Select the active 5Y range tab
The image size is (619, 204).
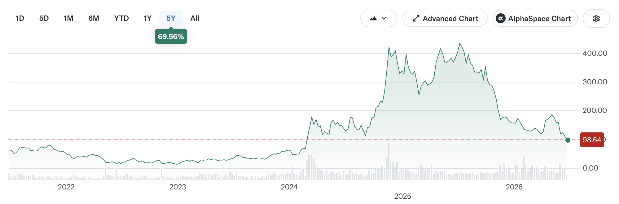point(171,18)
